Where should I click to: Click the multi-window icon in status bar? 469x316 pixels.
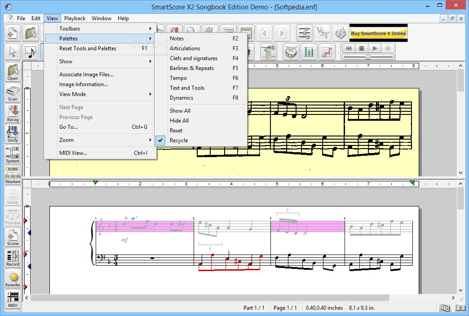click(445, 307)
